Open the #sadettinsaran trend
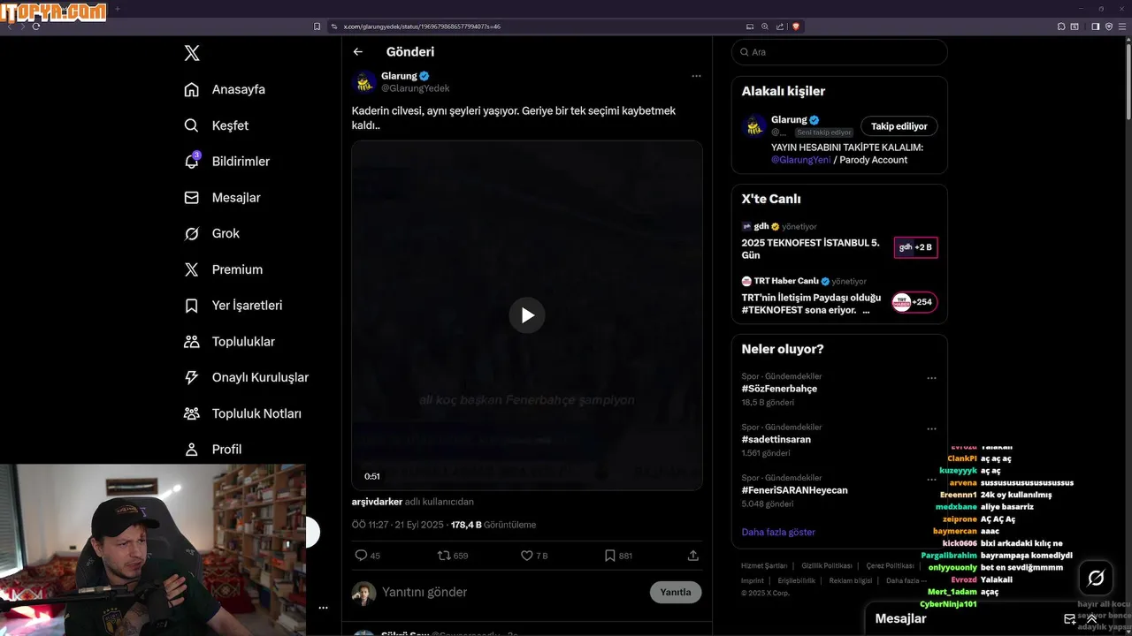The height and width of the screenshot is (636, 1132). click(x=776, y=439)
